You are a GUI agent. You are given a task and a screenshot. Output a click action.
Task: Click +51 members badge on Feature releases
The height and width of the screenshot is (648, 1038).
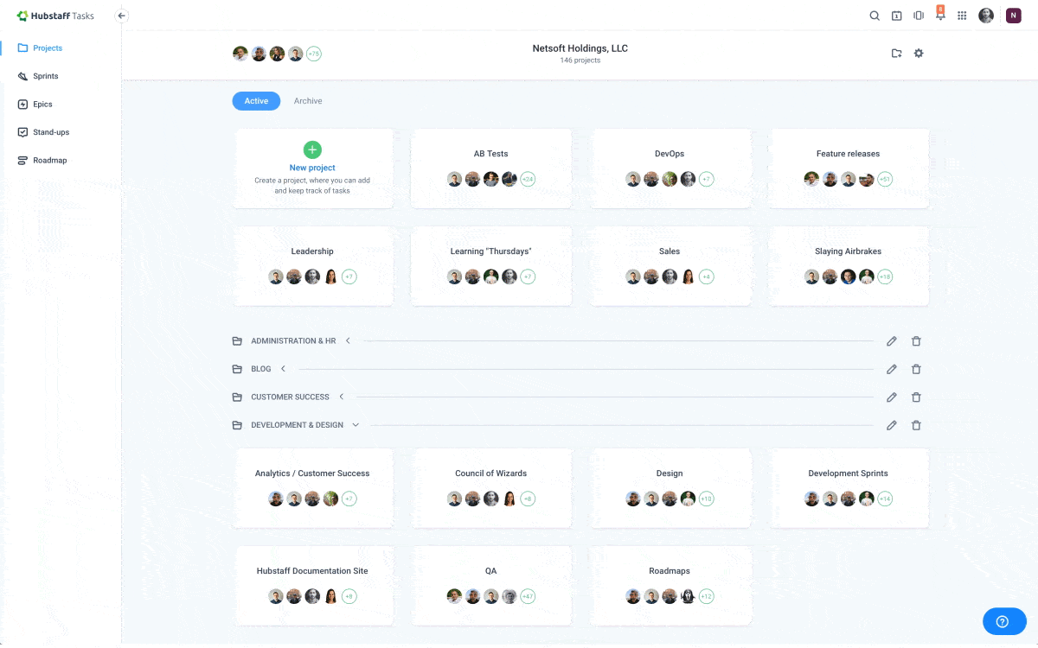(x=885, y=180)
